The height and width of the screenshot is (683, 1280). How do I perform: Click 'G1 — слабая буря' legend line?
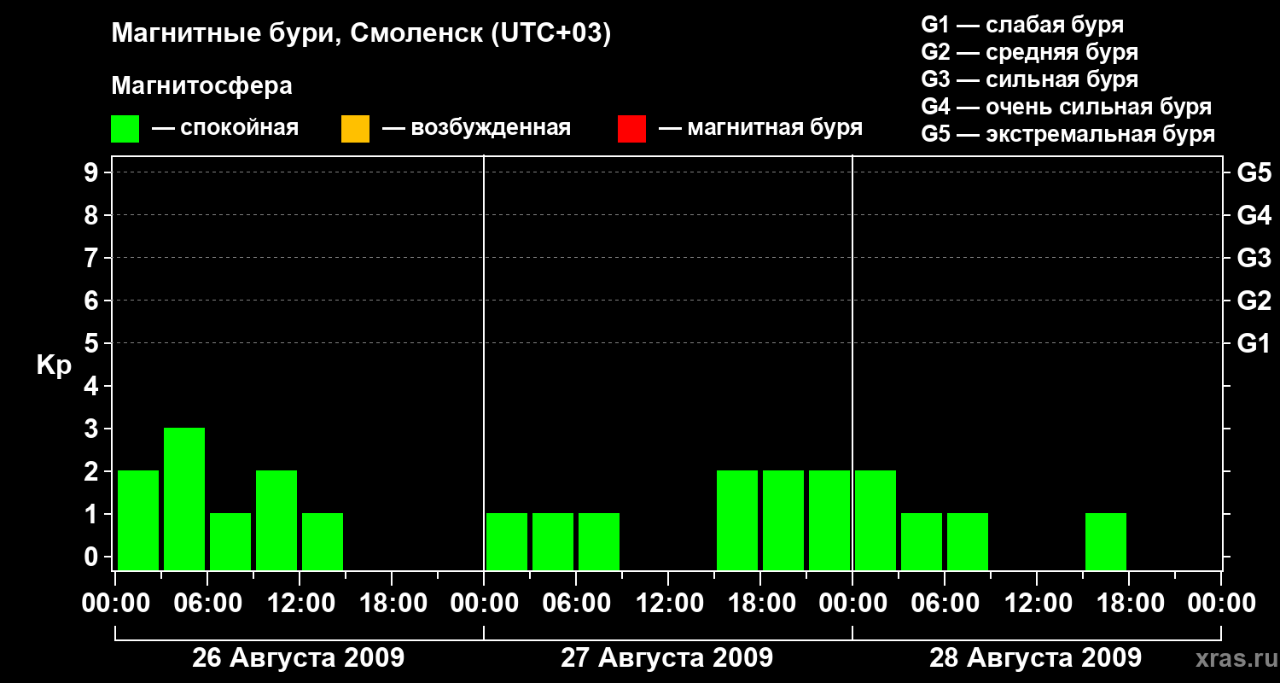pos(1022,25)
